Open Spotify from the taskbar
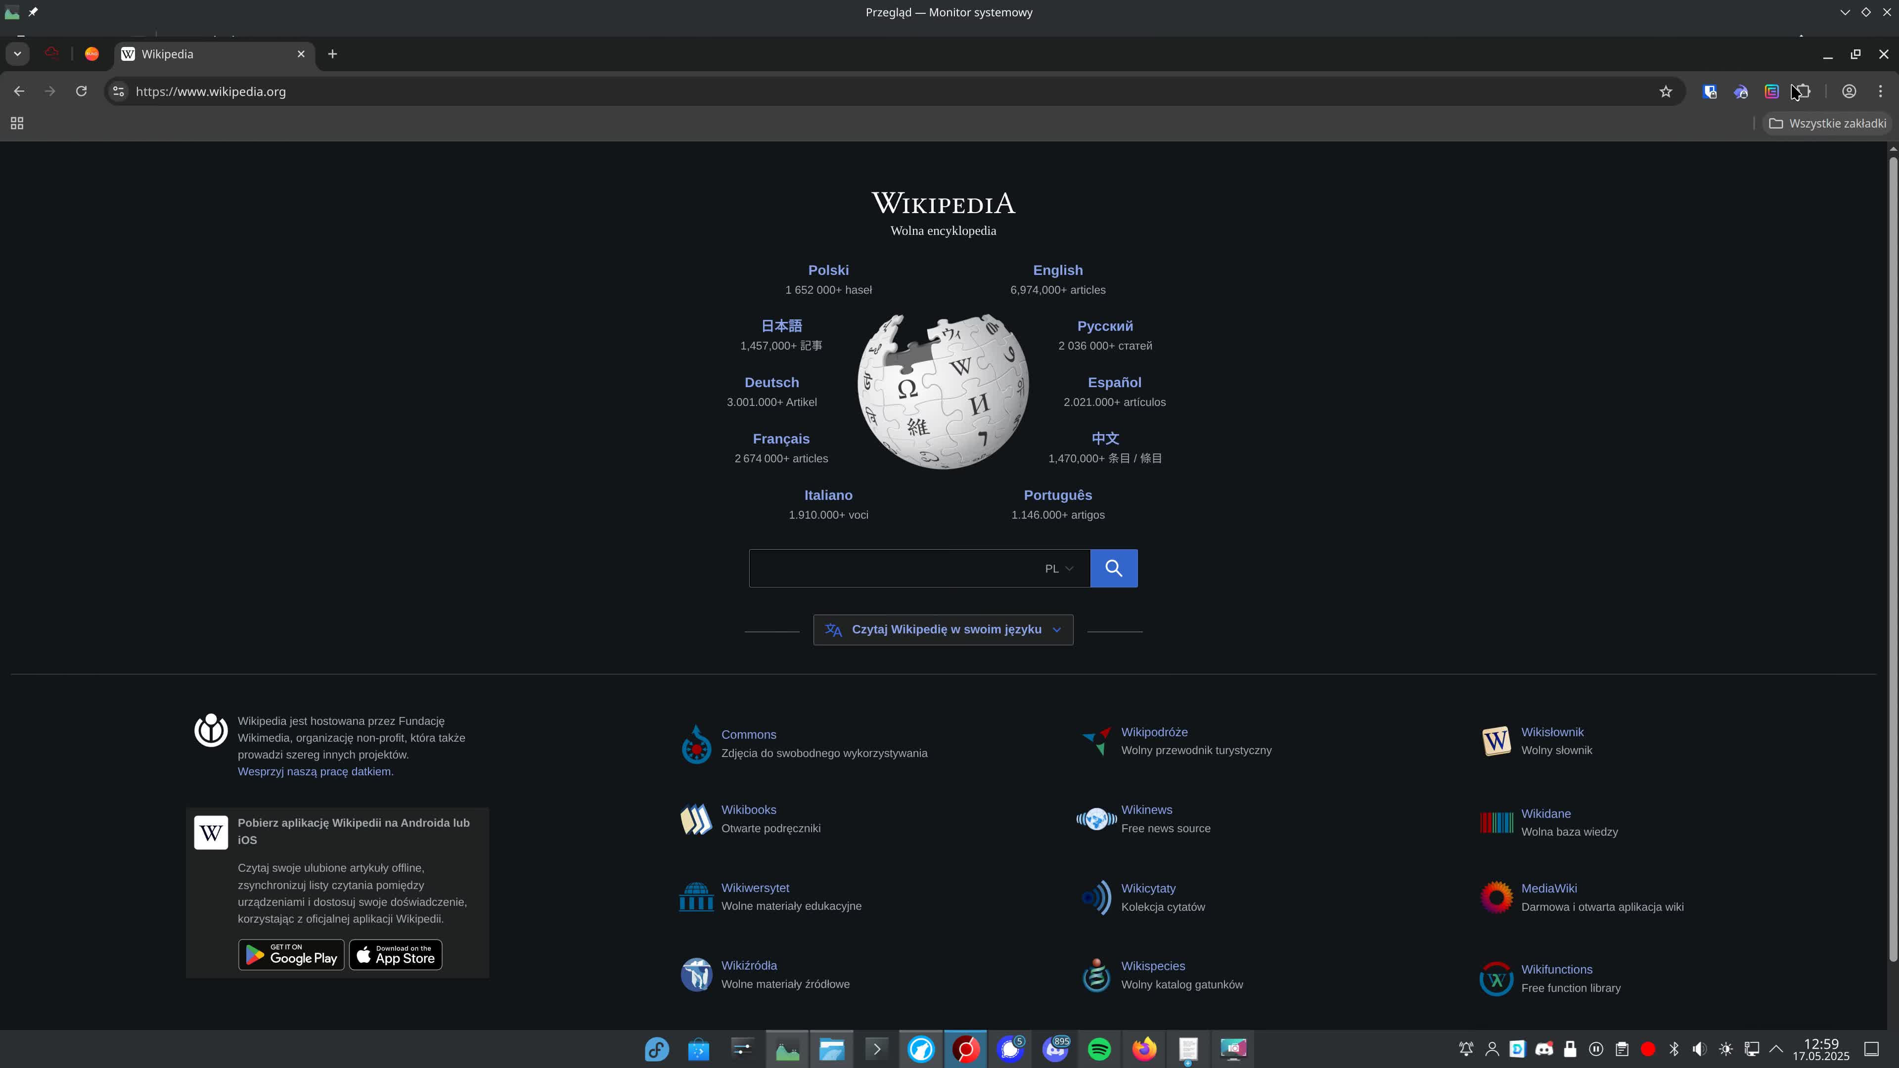 point(1098,1049)
